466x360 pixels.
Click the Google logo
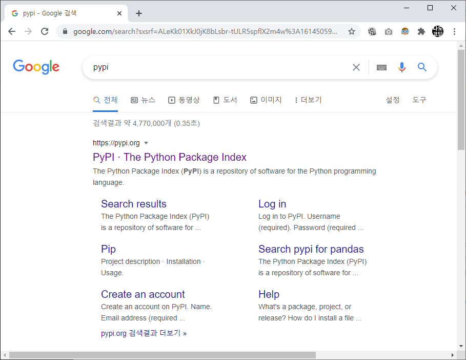36,67
